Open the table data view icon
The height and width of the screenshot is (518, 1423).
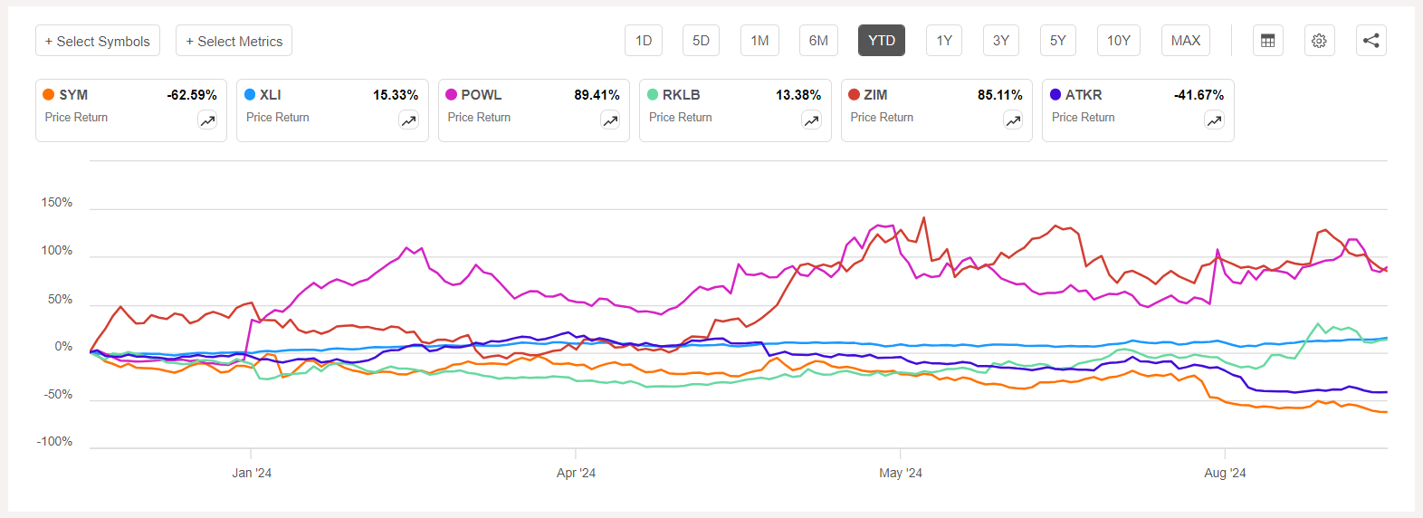(x=1267, y=41)
